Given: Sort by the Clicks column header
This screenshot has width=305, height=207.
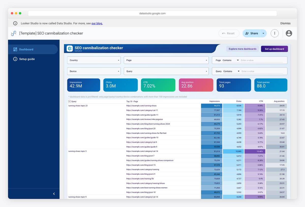Looking at the screenshot, I should click(239, 101).
